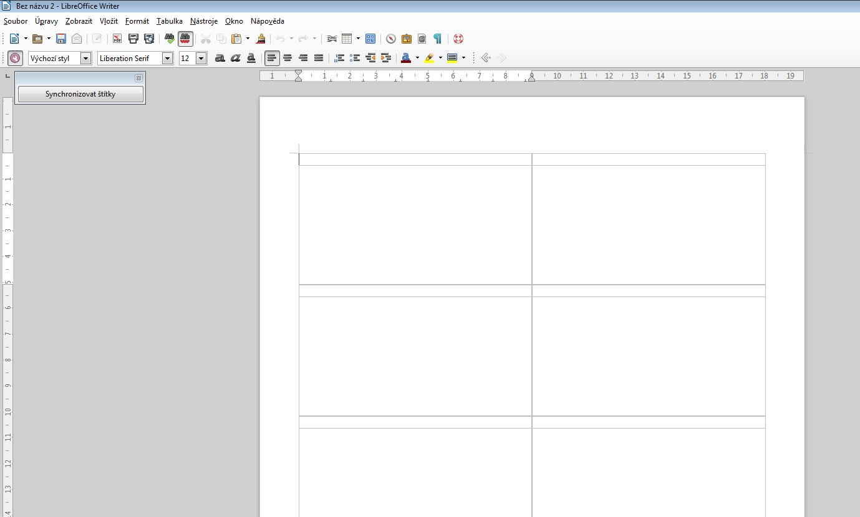Expand the Paste options arrow
The width and height of the screenshot is (860, 517).
click(248, 39)
